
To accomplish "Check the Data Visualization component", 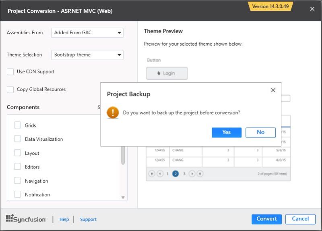I will [17, 139].
